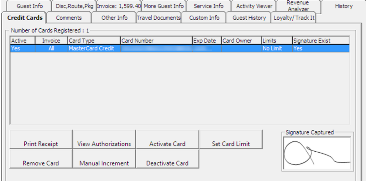Open the Guest History tab
This screenshot has height=181, width=366.
[x=249, y=18]
